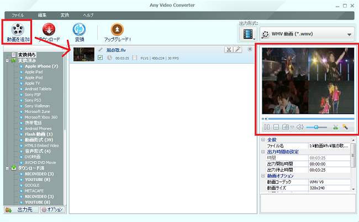359x222 pixels.
Task: Remove 嵐の歌.flv with its X icon
Action: pyautogui.click(x=250, y=49)
